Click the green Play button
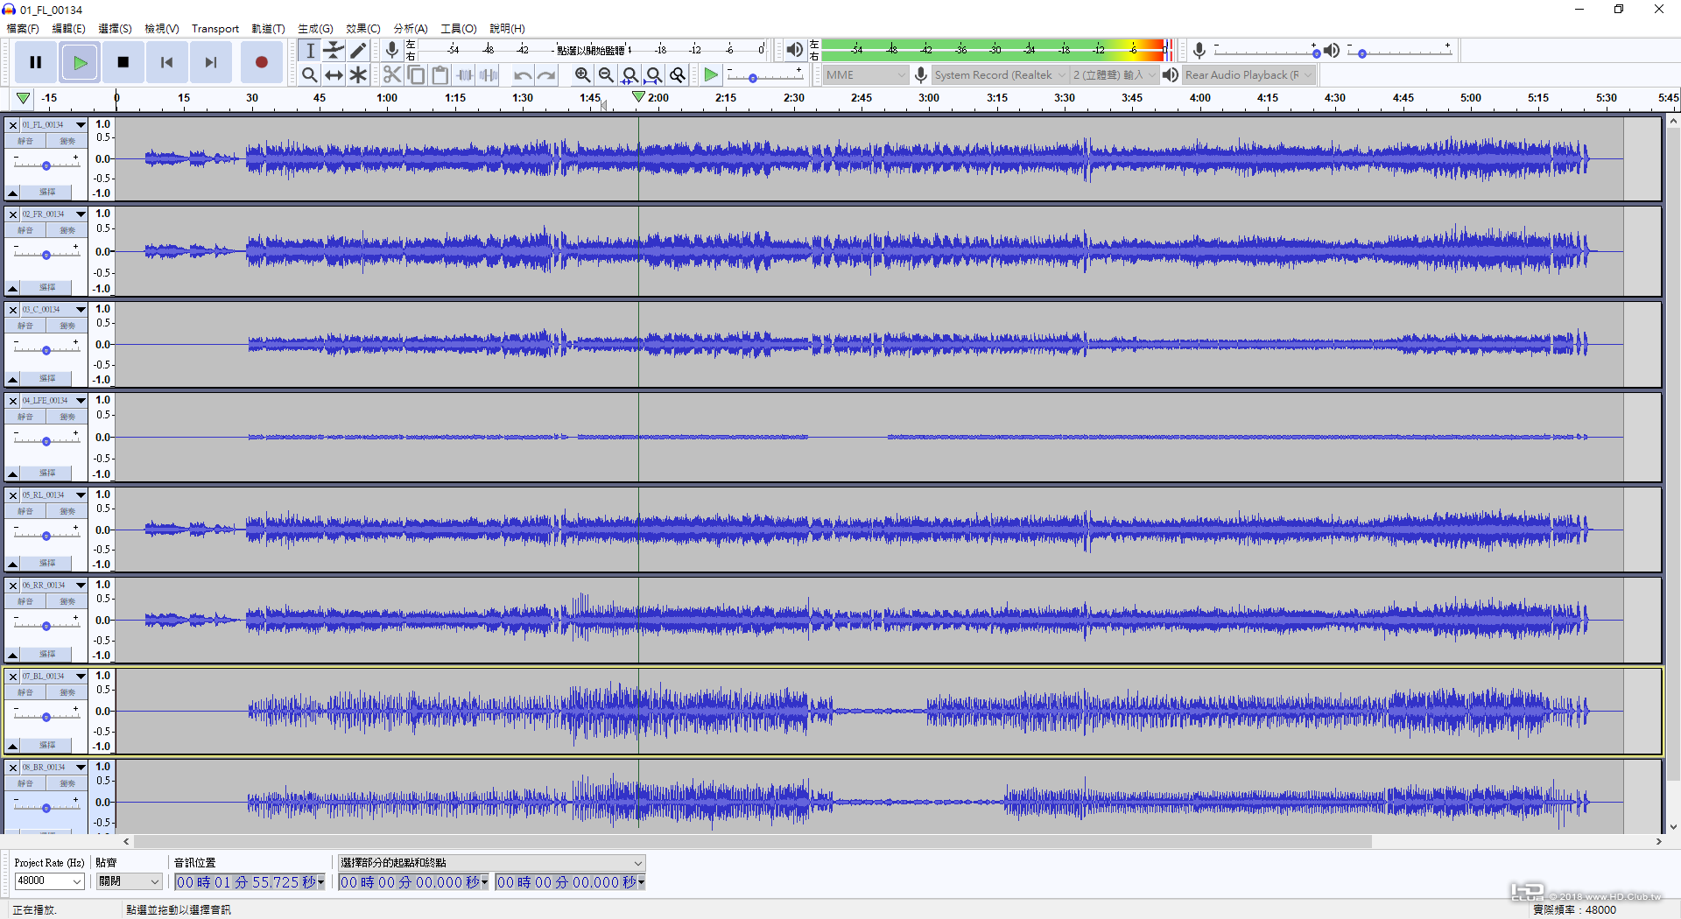This screenshot has height=919, width=1681. pos(80,62)
